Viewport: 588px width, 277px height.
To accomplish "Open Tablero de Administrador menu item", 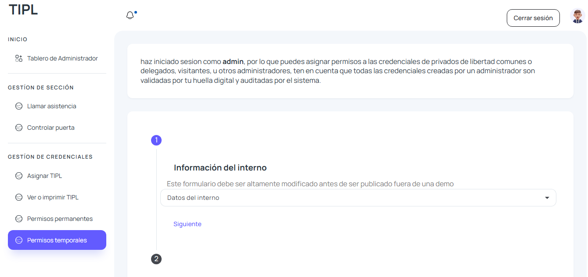I will click(57, 58).
